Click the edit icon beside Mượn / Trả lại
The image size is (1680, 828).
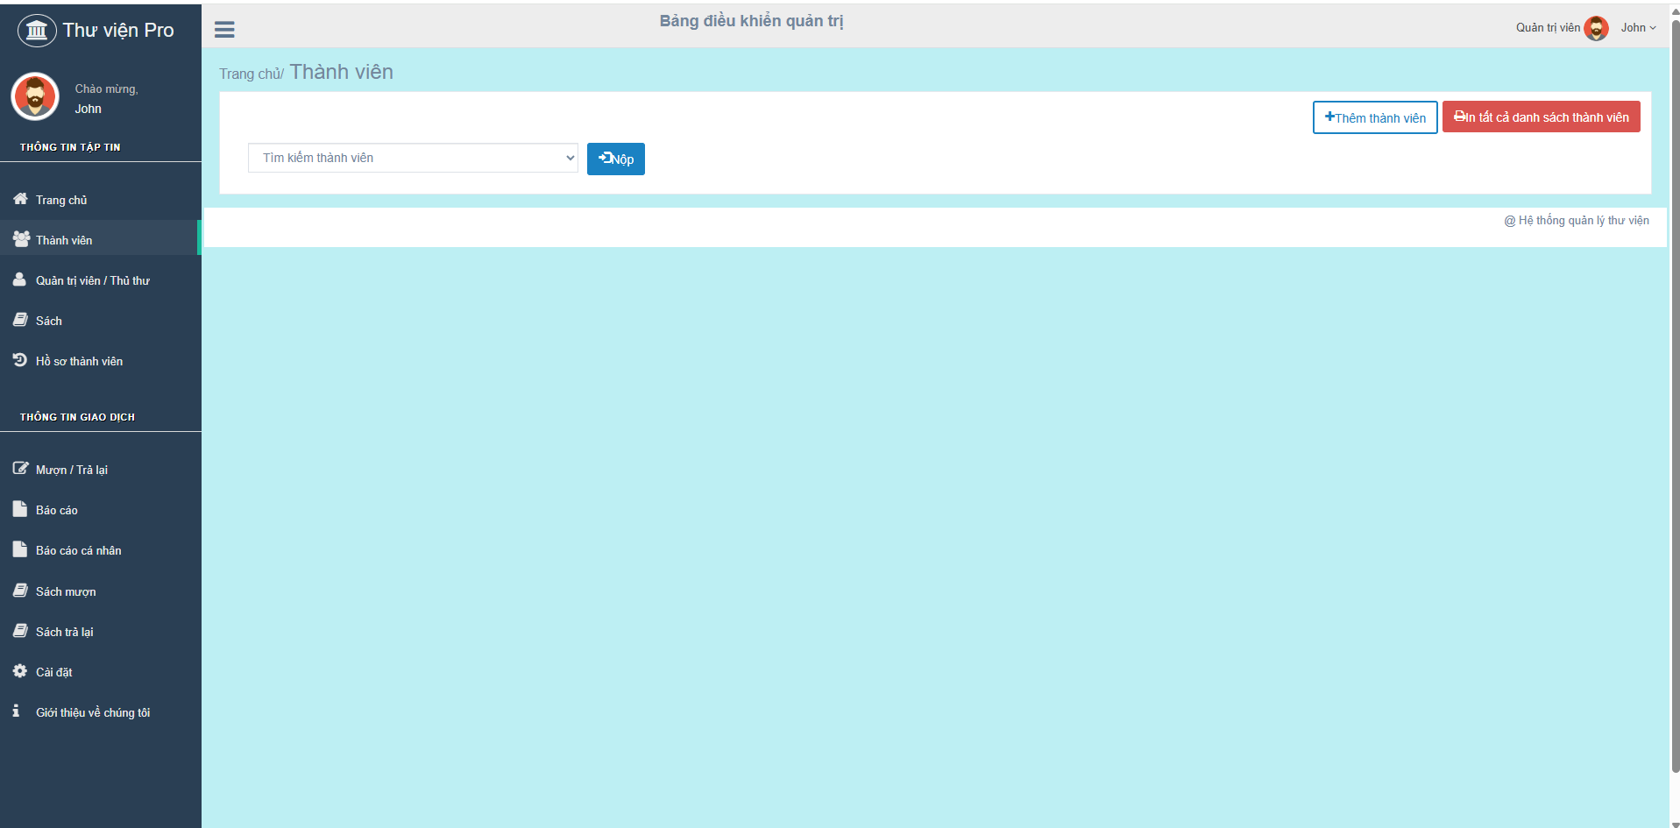[x=20, y=469]
